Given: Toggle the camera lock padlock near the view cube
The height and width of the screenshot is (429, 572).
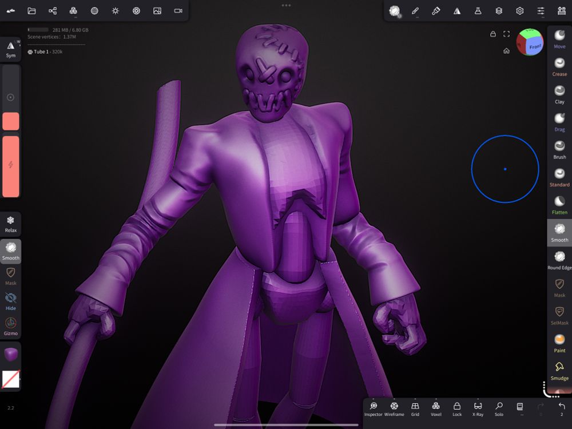Looking at the screenshot, I should click(493, 34).
